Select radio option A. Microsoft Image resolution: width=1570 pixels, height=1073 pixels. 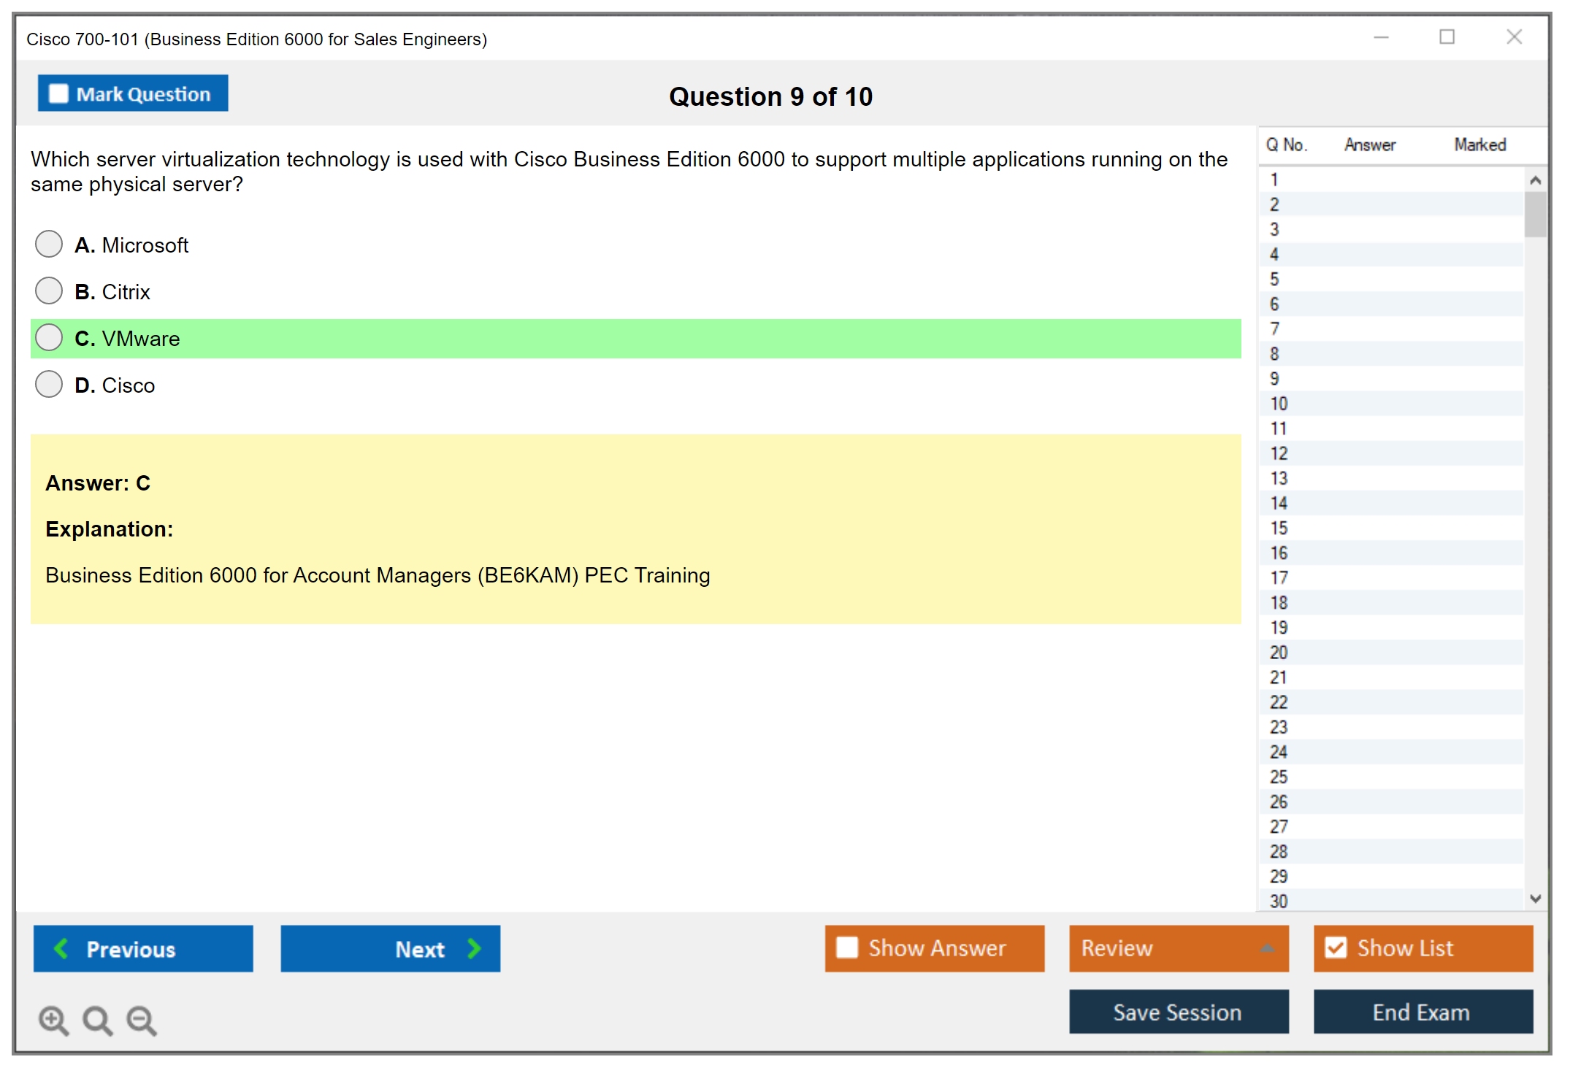[49, 244]
